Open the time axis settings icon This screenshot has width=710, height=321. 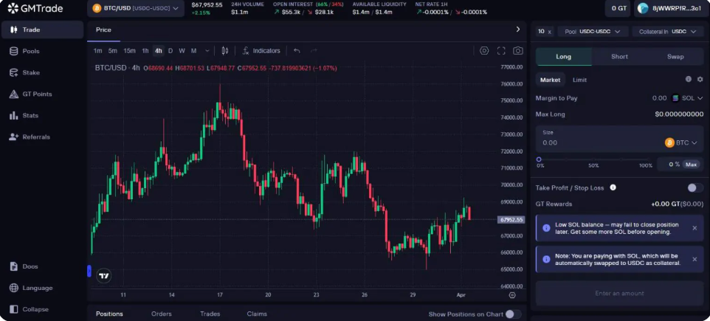click(x=512, y=294)
